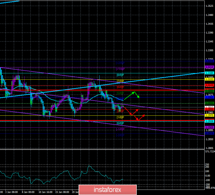Image resolution: width=215 pixels, height=195 pixels.
Task: Click the 1.2850 price axis label
Action: 210,139
